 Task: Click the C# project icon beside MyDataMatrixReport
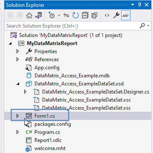click(x=21, y=43)
